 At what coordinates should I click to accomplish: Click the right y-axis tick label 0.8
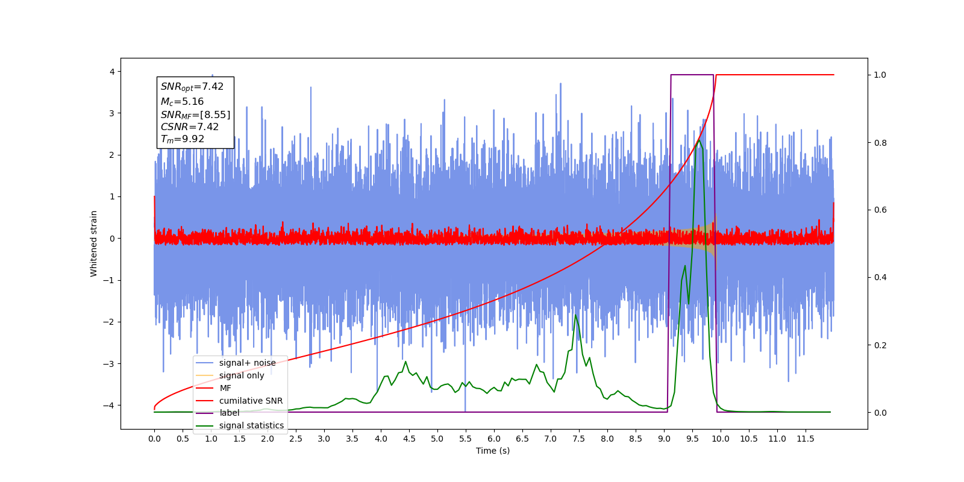pos(880,143)
